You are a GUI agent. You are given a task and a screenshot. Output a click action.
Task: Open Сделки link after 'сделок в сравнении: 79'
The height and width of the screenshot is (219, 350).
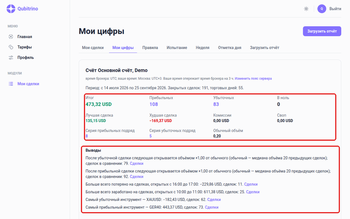136,164
